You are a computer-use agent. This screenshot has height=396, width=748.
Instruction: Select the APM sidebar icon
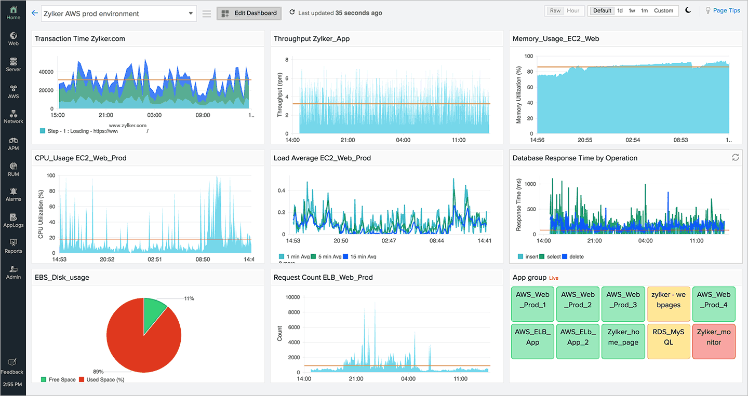tap(13, 144)
